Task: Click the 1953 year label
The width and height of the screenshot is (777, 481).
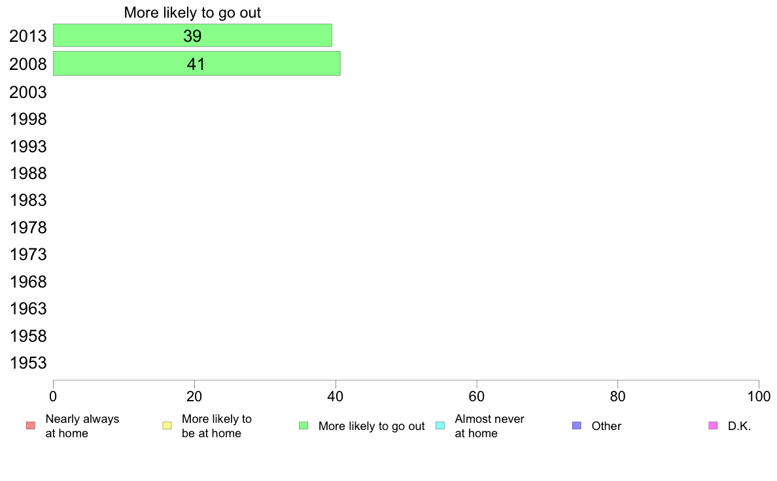Action: [x=28, y=363]
